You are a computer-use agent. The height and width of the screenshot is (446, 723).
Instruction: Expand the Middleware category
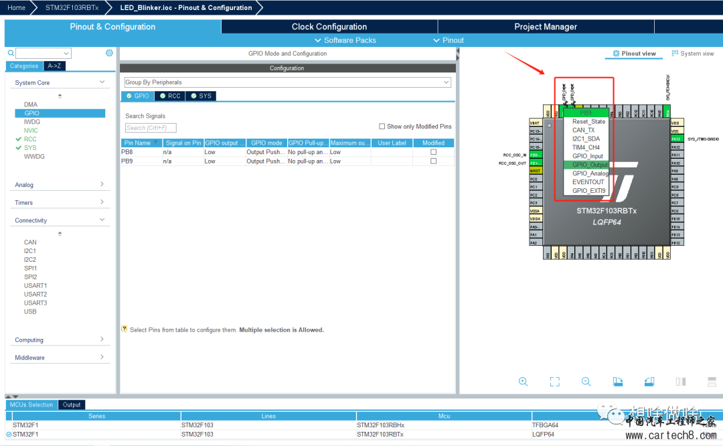pyautogui.click(x=102, y=357)
